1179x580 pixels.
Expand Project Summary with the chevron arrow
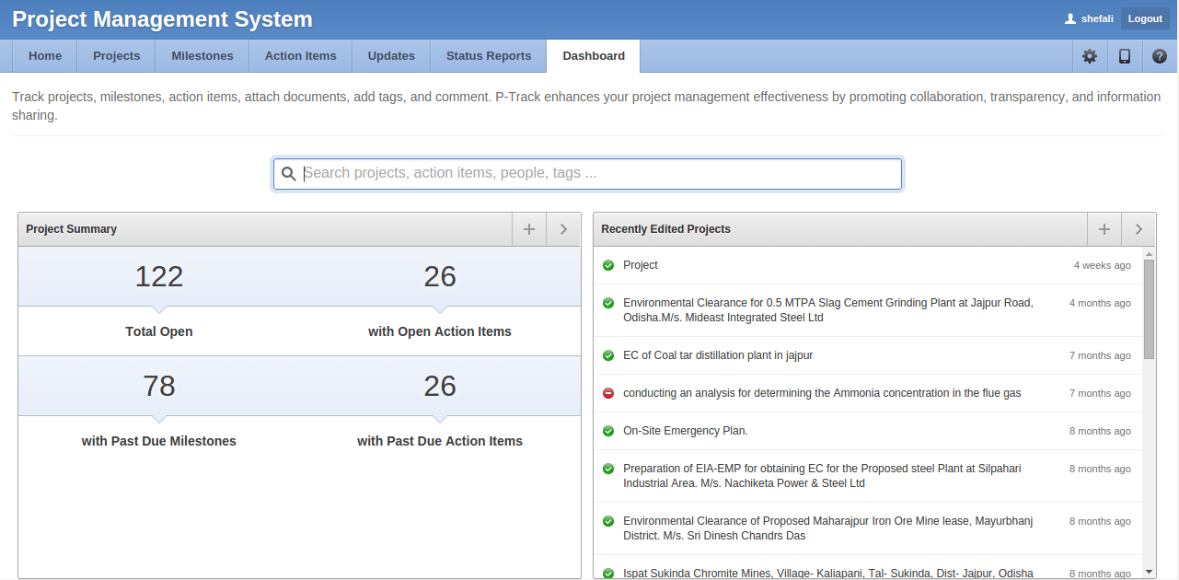[x=564, y=229]
